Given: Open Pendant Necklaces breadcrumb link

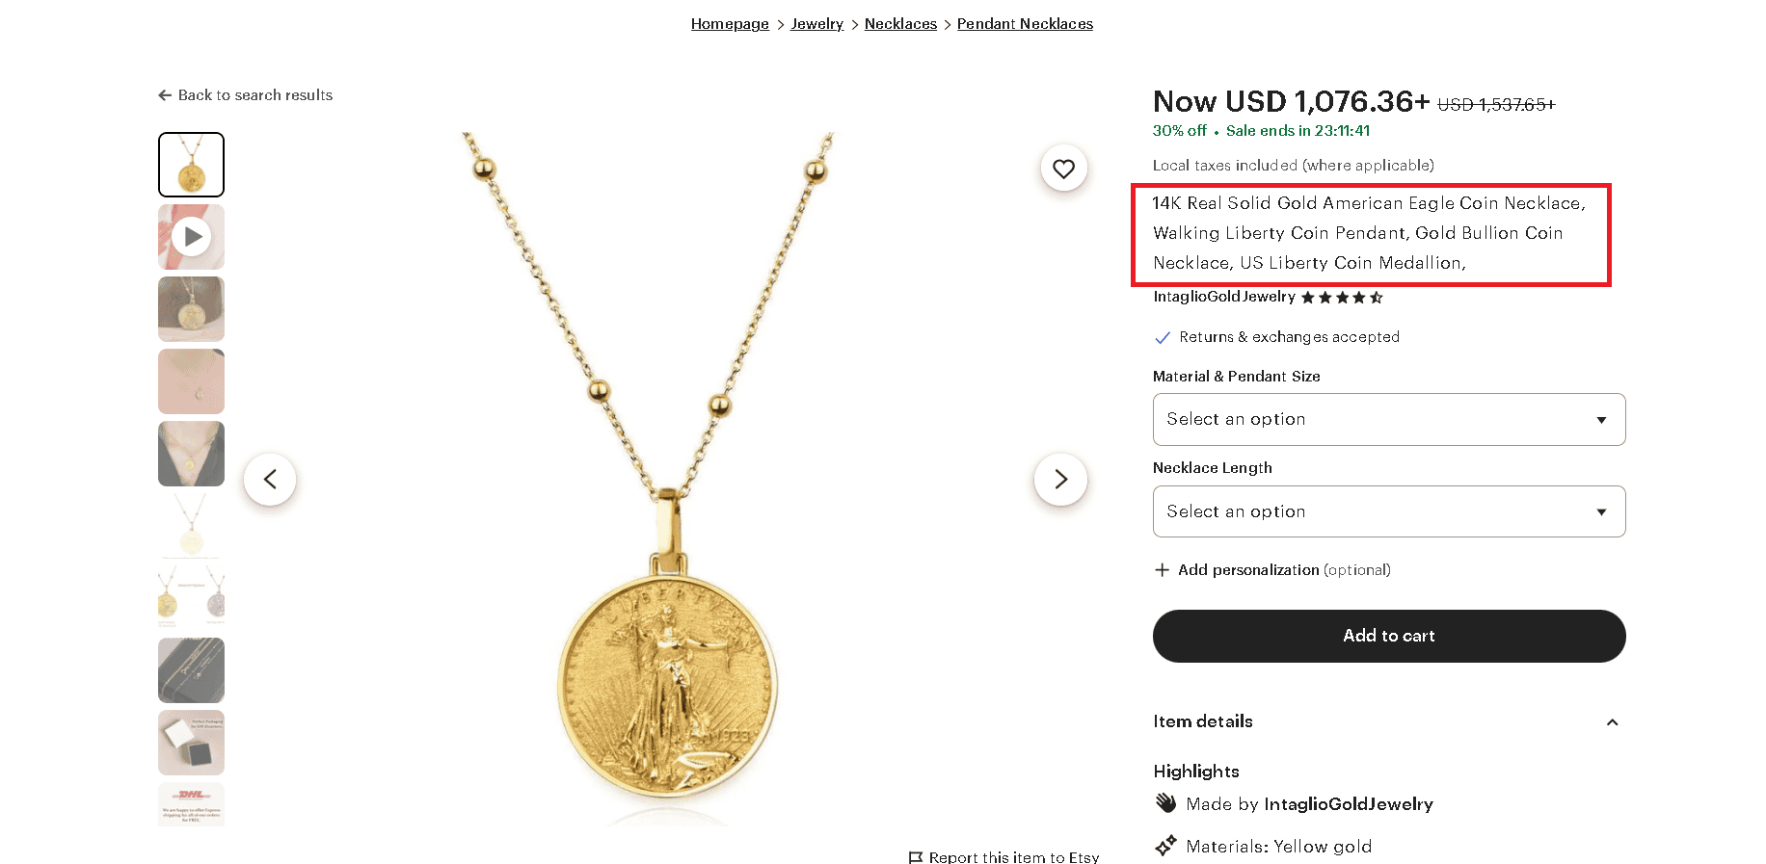Looking at the screenshot, I should (1025, 23).
